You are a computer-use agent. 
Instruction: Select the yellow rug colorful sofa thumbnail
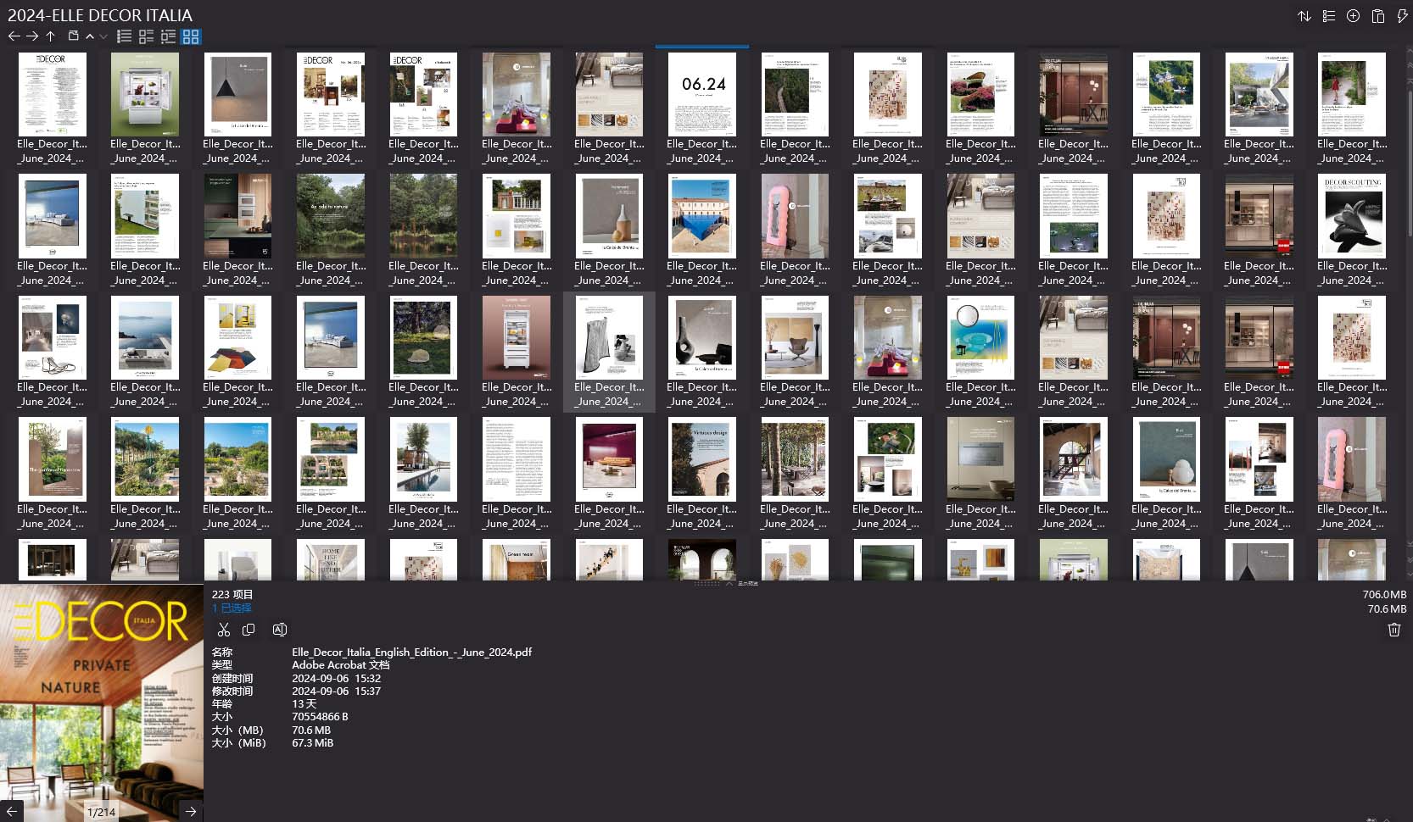click(237, 337)
